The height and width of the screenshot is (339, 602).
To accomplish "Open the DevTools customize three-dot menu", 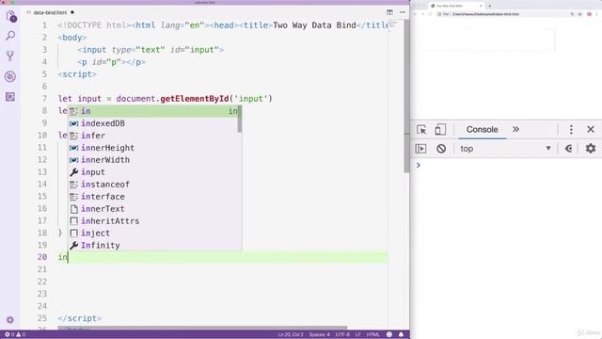I will 571,130.
